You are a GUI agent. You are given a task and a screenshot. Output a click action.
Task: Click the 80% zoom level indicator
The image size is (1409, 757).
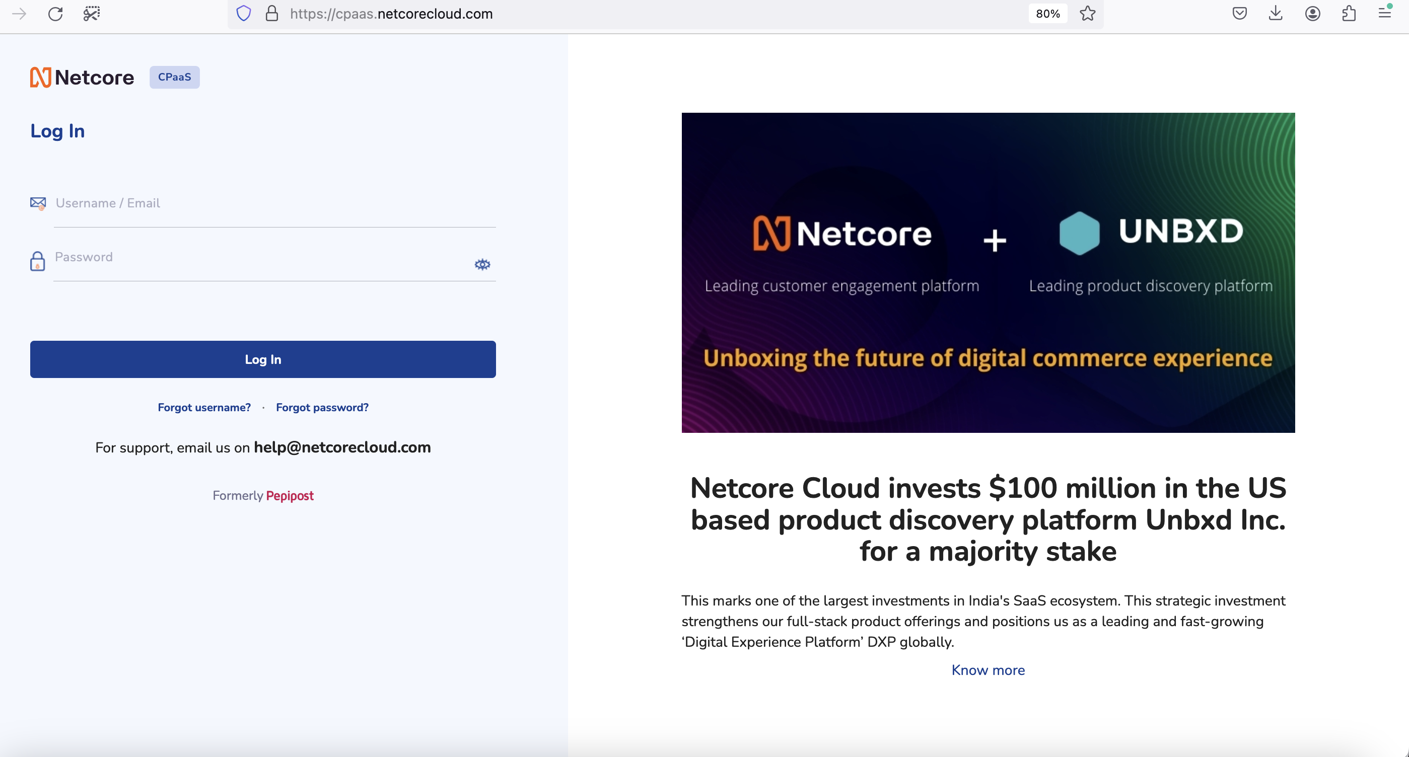[x=1047, y=14]
